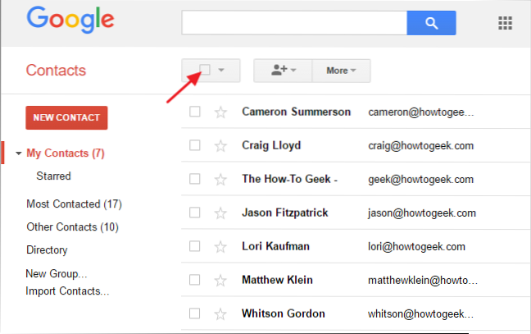Click the blue search magnifier button
Screen dimensions: 531x334
point(431,23)
